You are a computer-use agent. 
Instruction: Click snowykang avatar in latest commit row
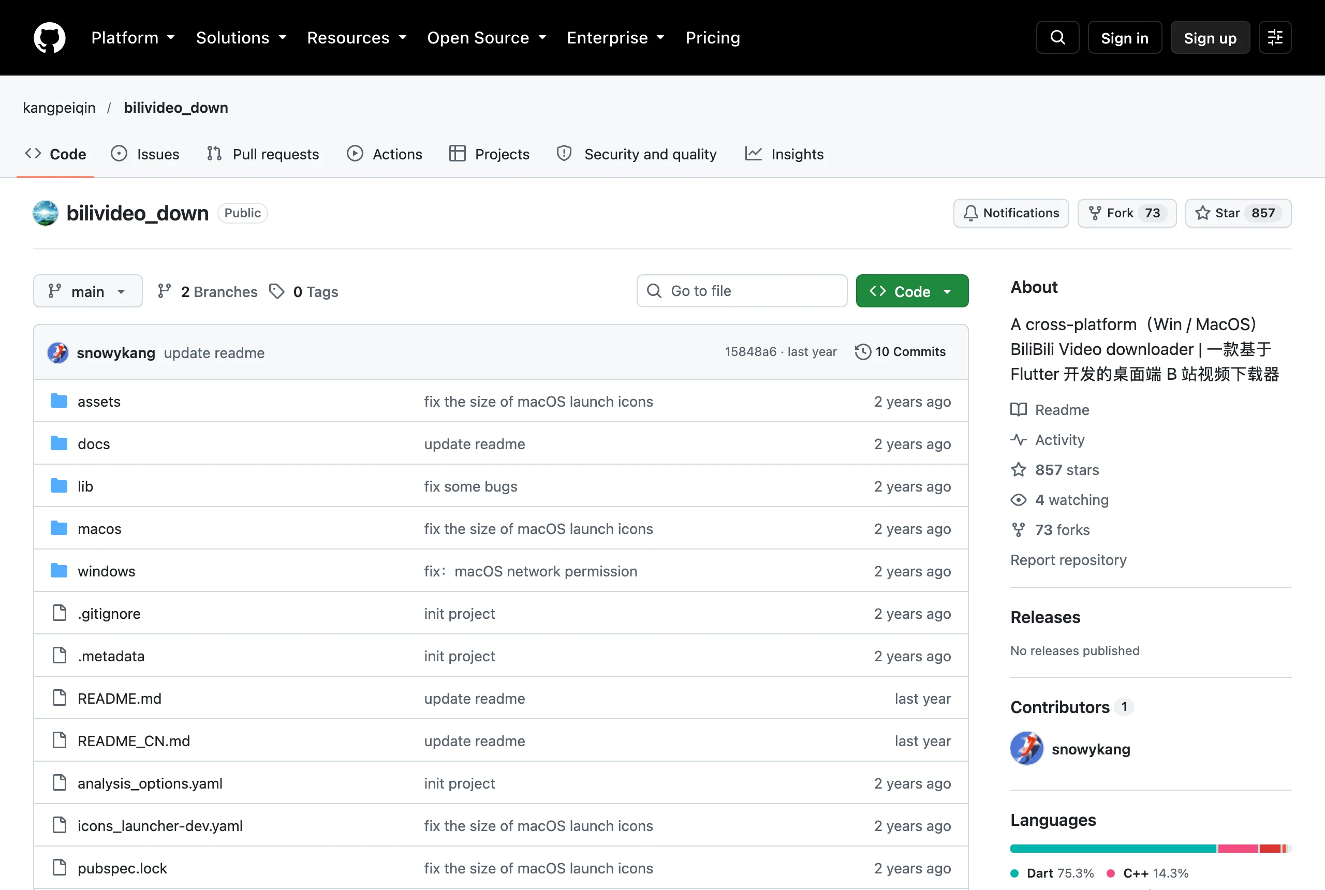(58, 352)
